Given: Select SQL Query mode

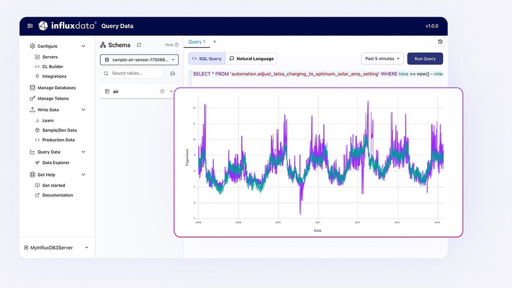Looking at the screenshot, I should tap(207, 59).
